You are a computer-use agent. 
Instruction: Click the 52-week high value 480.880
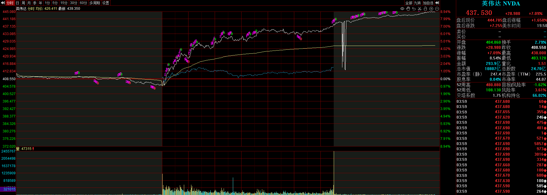pos(493,85)
